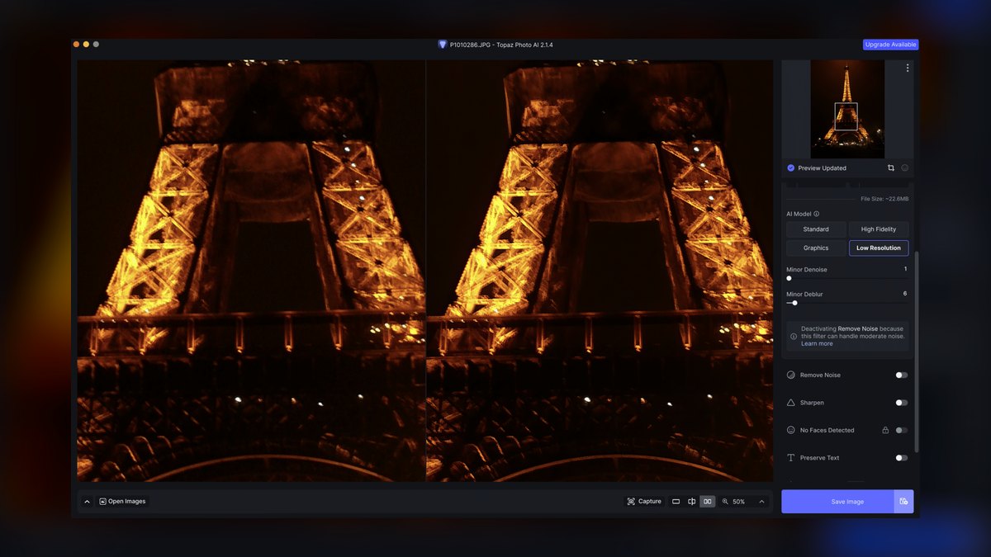
Task: Click the Minor Deblur slider handle
Action: (x=795, y=303)
